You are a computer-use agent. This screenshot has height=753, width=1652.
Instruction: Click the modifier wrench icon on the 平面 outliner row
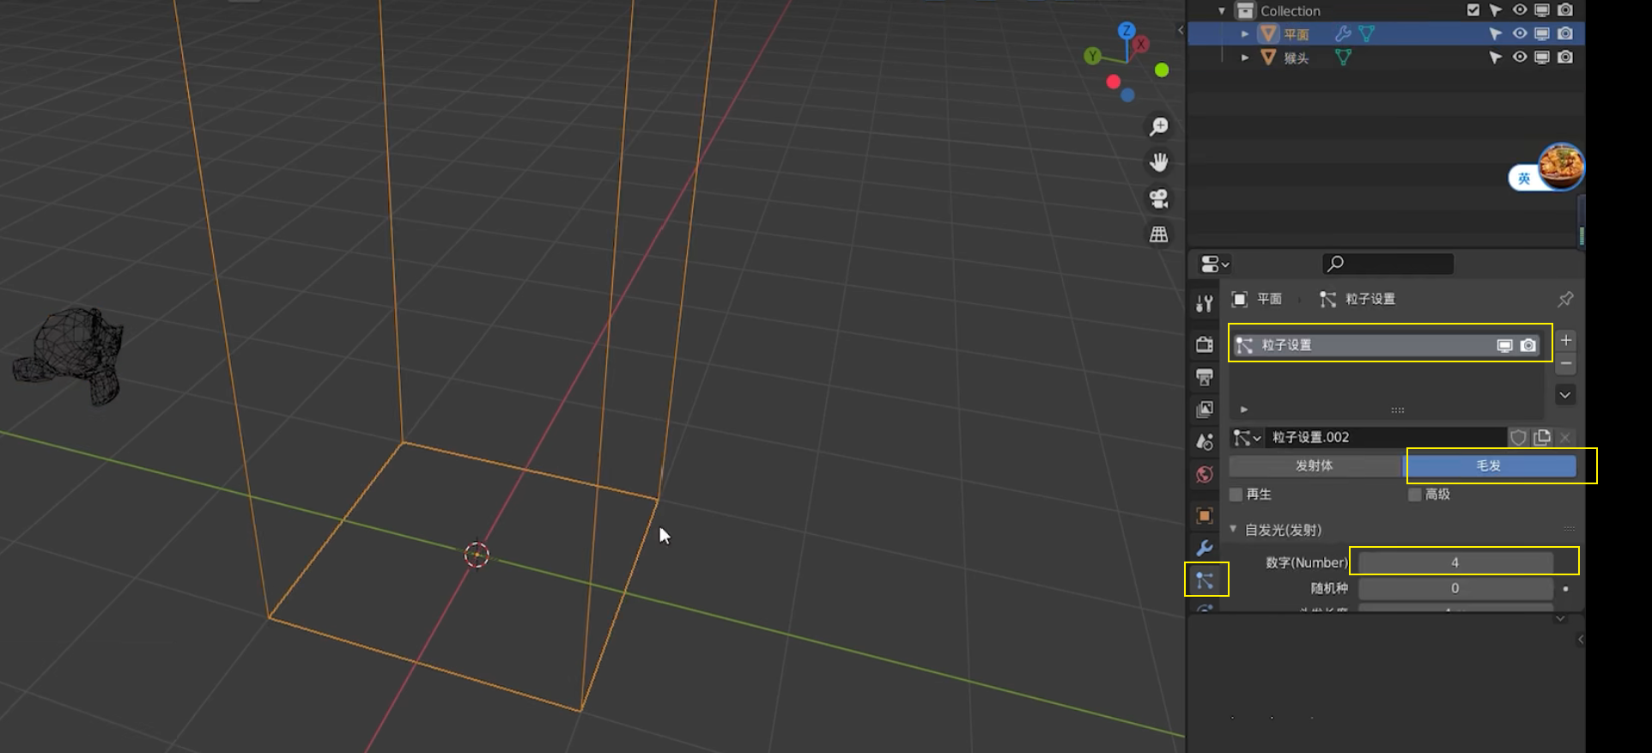point(1343,33)
